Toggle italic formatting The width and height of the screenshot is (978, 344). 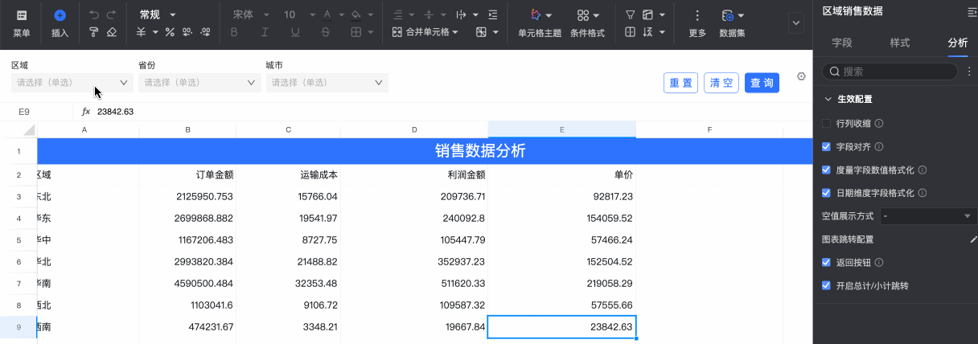click(265, 32)
